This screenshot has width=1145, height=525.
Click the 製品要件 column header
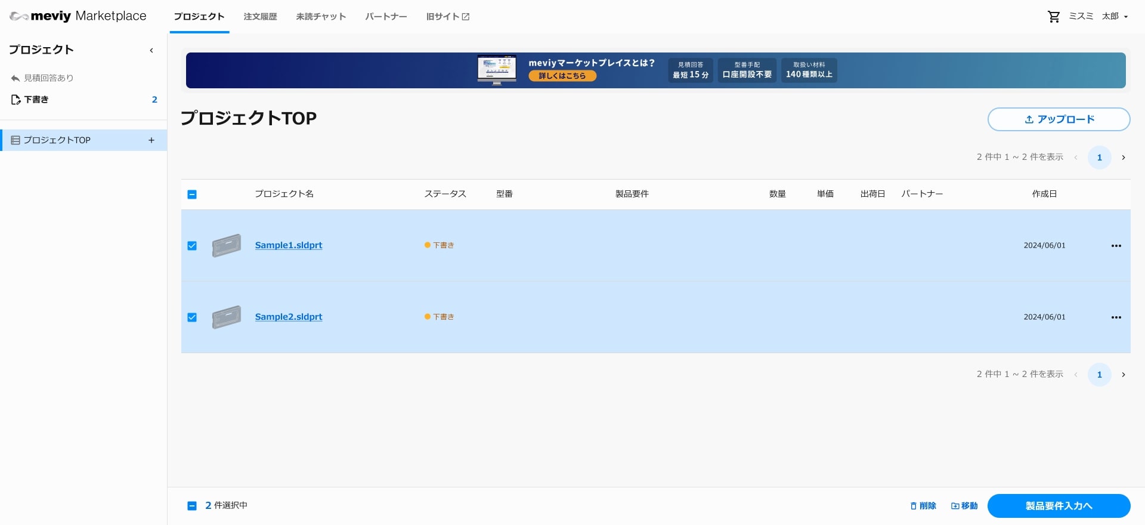(632, 194)
